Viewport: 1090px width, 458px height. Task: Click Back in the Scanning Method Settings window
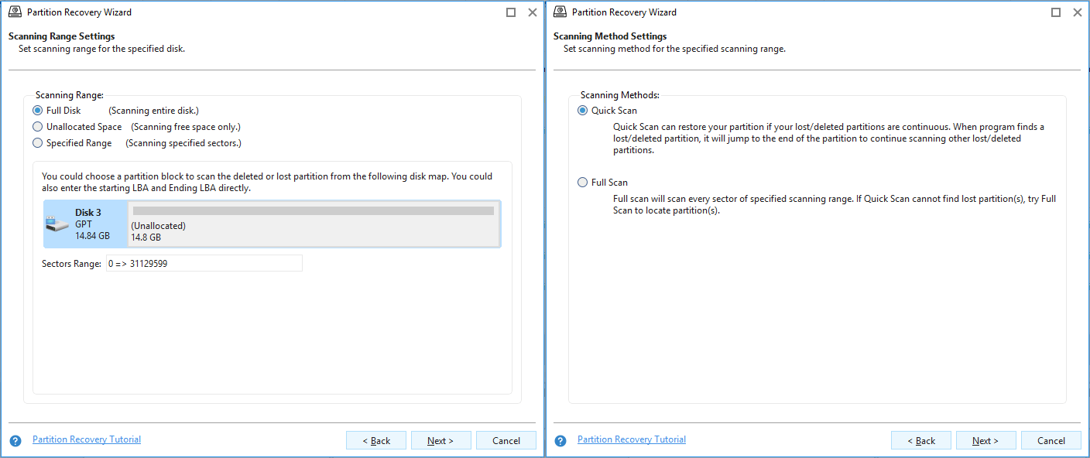920,440
